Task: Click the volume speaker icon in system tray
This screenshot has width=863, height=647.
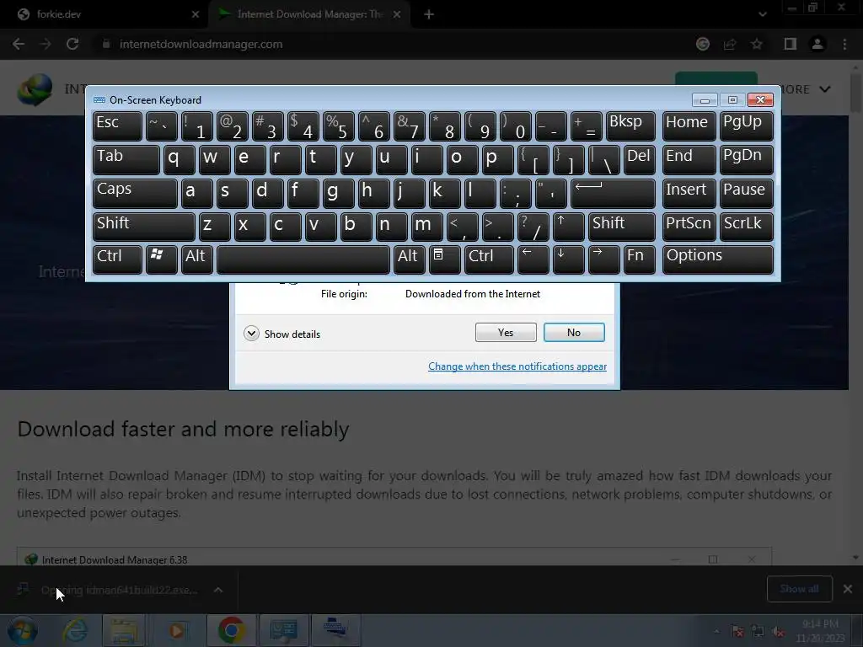Action: [x=778, y=632]
